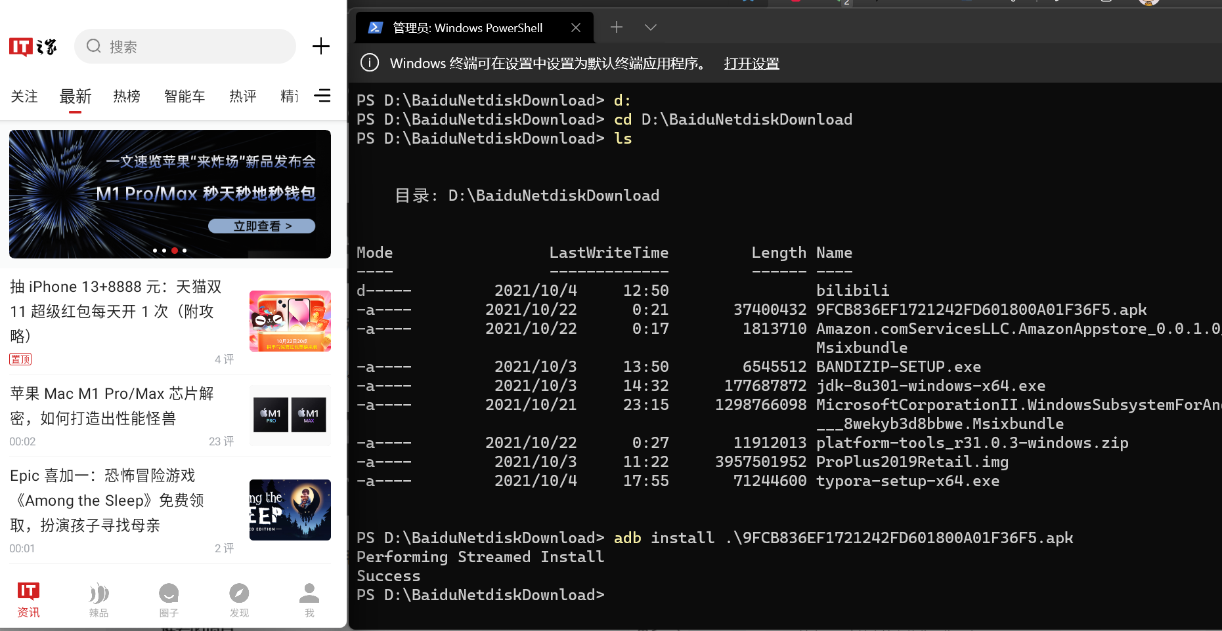
Task: Click the PowerShell icon on terminal tab
Action: pos(375,28)
